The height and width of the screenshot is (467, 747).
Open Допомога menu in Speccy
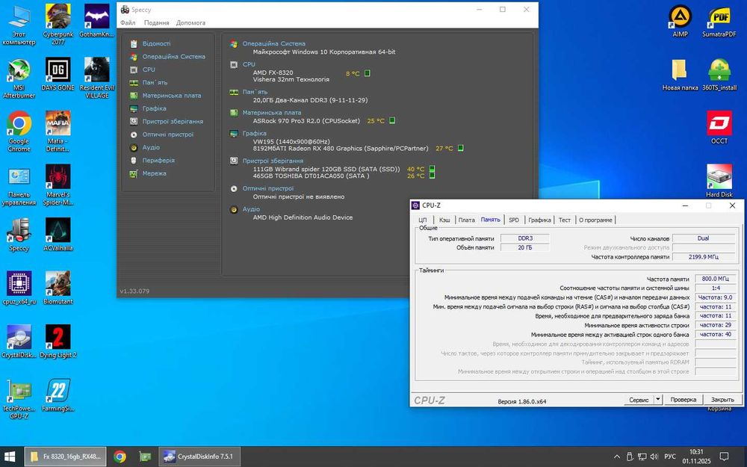coord(190,22)
